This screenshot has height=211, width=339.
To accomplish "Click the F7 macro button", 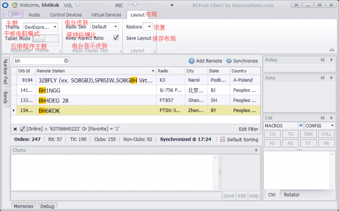I will pos(308,143).
